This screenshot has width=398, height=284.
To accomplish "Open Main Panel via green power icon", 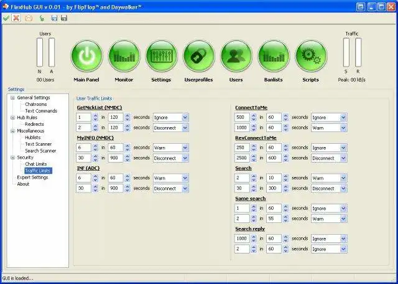I will [x=86, y=56].
